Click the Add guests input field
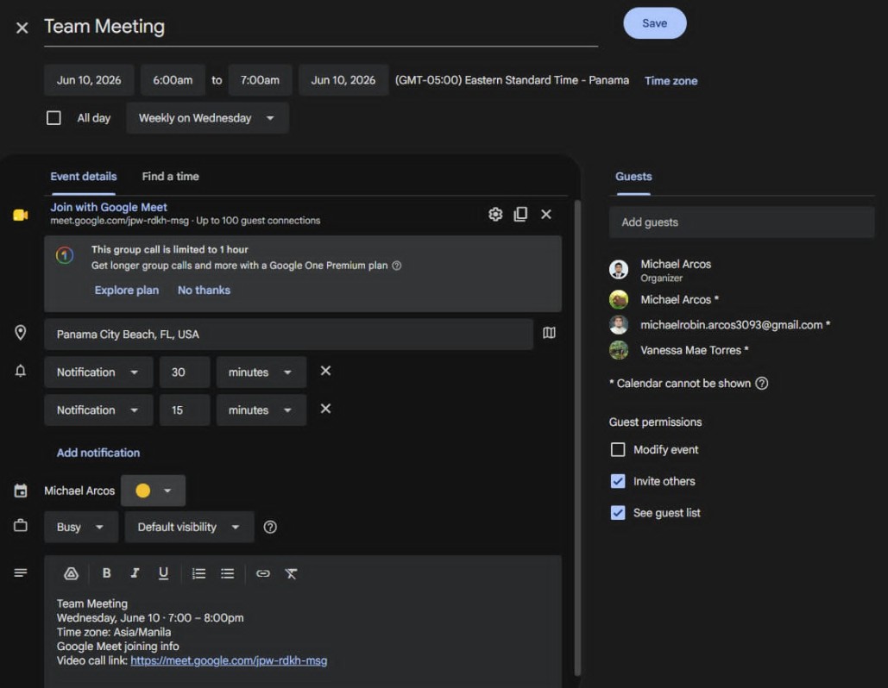Viewport: 888px width, 688px height. coord(741,222)
